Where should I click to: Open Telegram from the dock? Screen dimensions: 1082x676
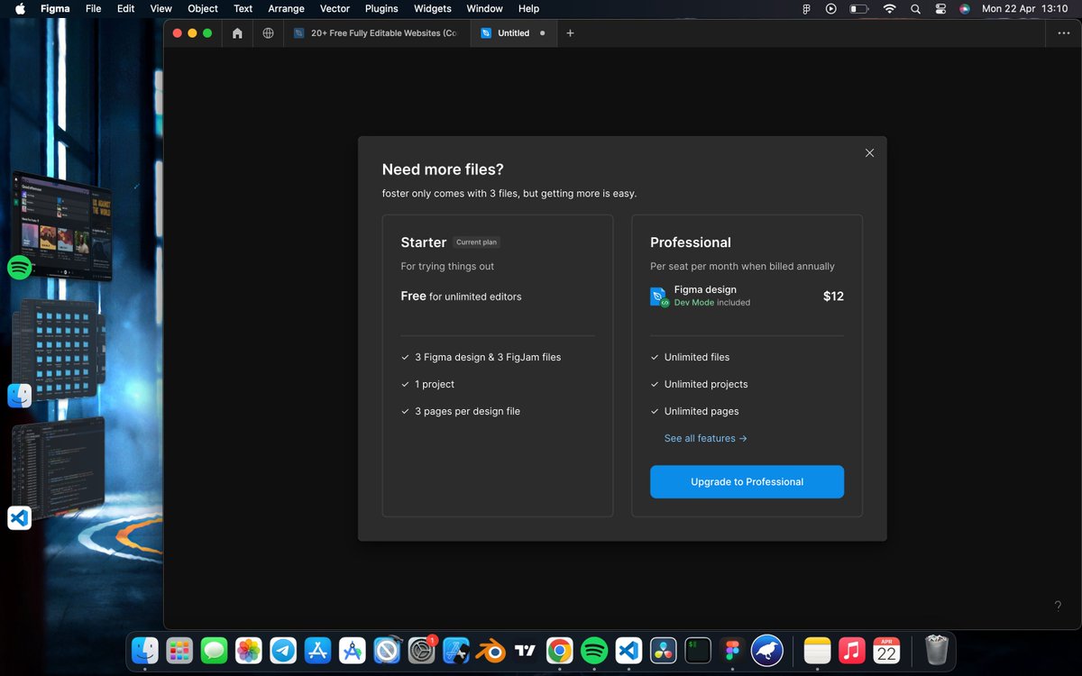coord(284,650)
